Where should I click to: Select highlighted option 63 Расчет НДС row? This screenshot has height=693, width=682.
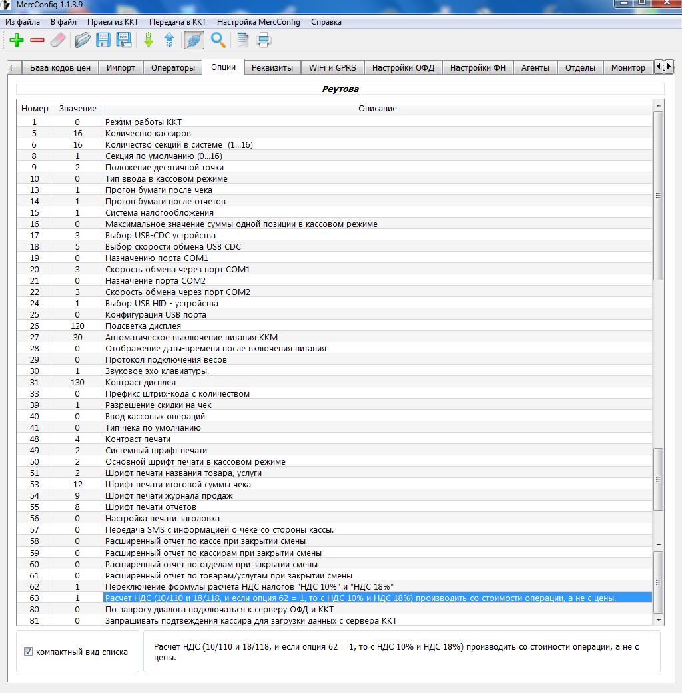(x=334, y=598)
